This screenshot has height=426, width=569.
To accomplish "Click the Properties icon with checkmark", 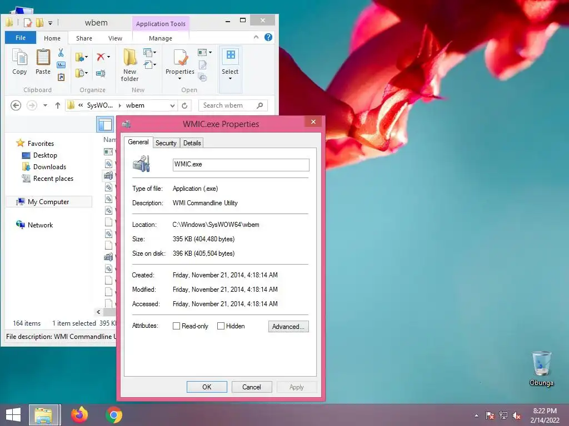I will 180,58.
